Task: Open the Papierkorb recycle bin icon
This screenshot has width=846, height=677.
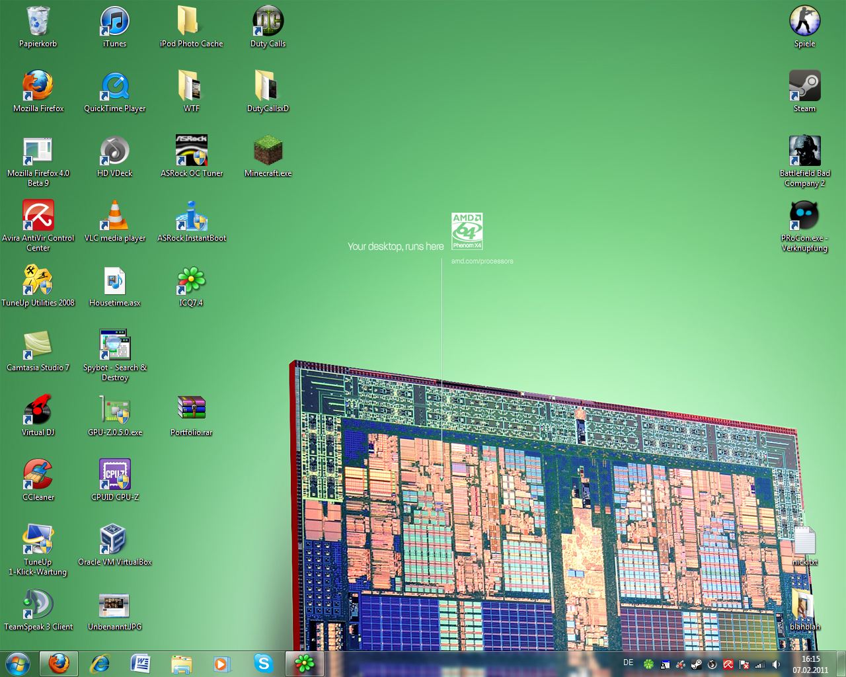Action: click(x=38, y=28)
